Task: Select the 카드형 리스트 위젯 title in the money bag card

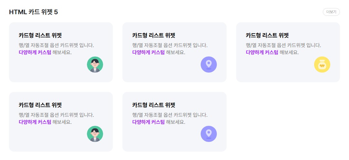Action: pyautogui.click(x=267, y=35)
